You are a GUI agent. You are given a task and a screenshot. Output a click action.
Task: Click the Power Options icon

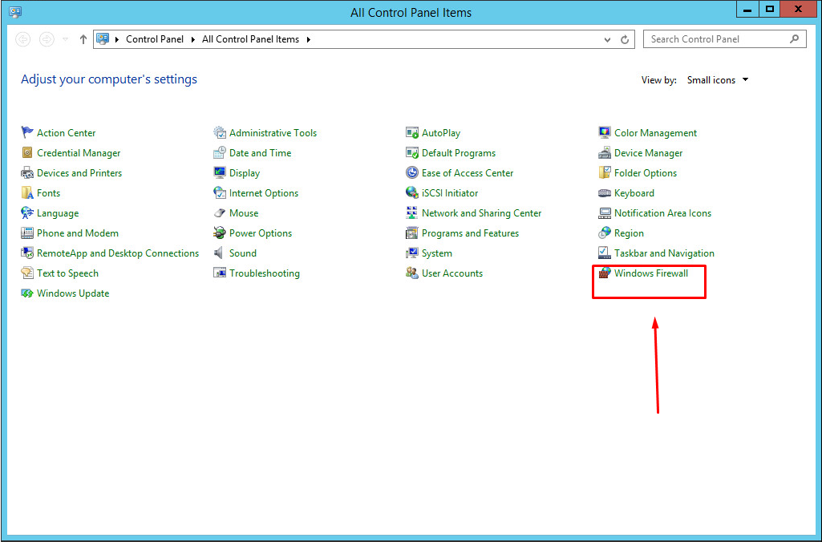click(x=220, y=233)
